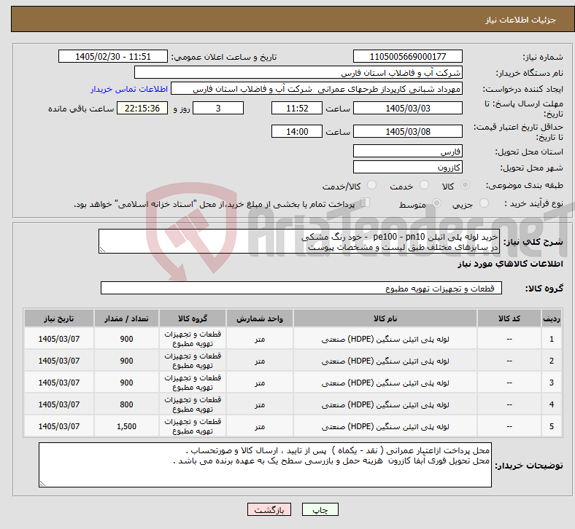
Task: Toggle the اسناد خزانه اسلامی payment checkbox
Action: (x=365, y=202)
